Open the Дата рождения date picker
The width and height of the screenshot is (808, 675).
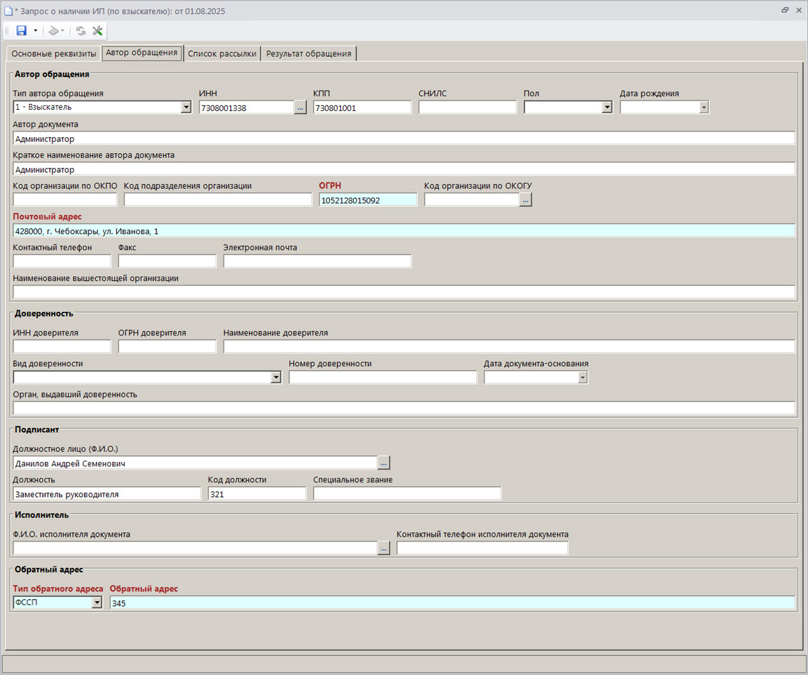[703, 107]
